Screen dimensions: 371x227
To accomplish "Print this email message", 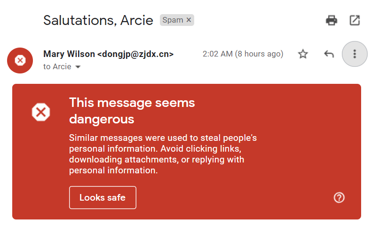I will [332, 20].
